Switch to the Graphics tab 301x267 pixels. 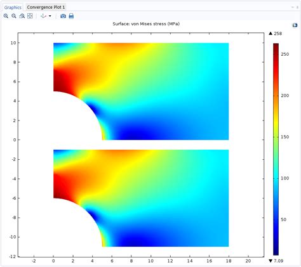(x=13, y=8)
